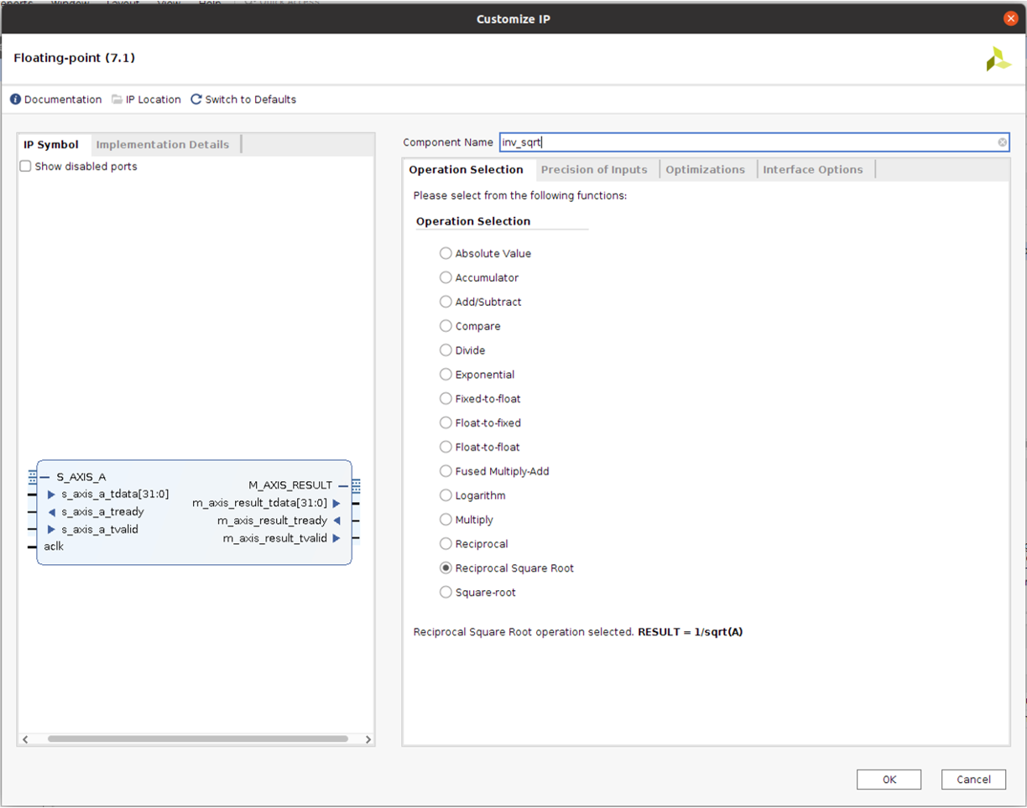Select the Absolute Value operation

pyautogui.click(x=446, y=254)
